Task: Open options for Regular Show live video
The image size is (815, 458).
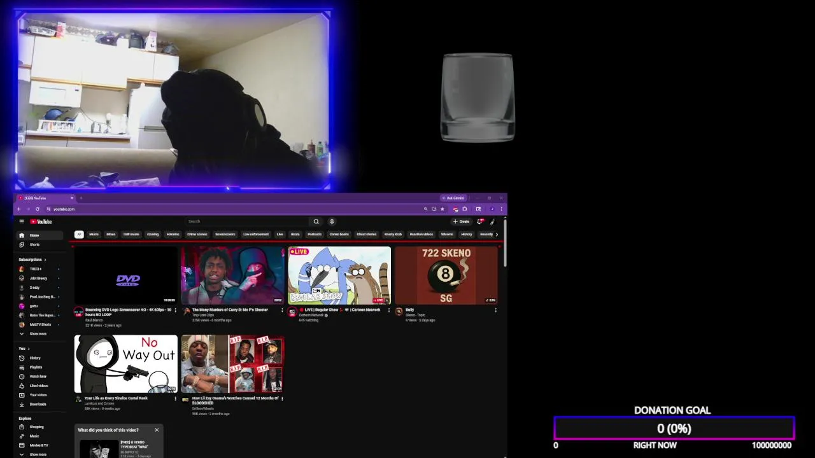Action: [389, 310]
